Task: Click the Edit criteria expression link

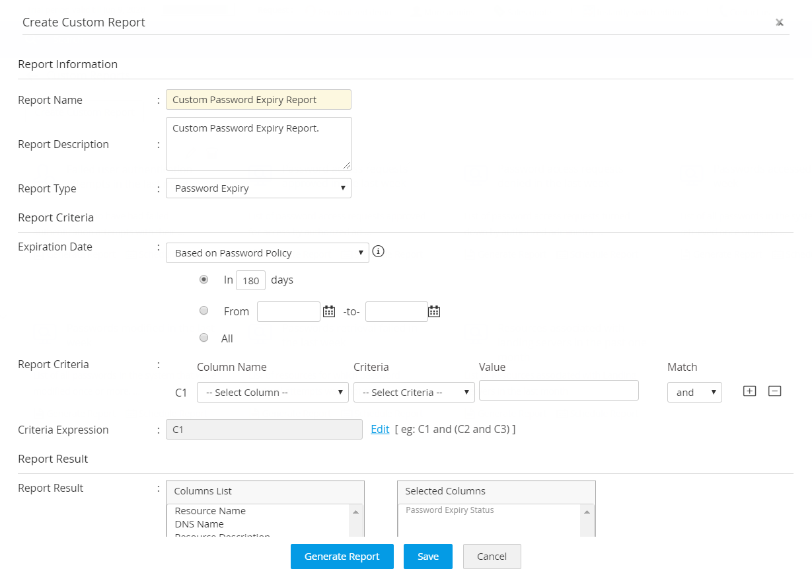Action: (x=380, y=429)
